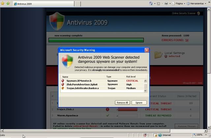
Task: Expand the Home button dropdown arrow
Action: pos(155,4)
